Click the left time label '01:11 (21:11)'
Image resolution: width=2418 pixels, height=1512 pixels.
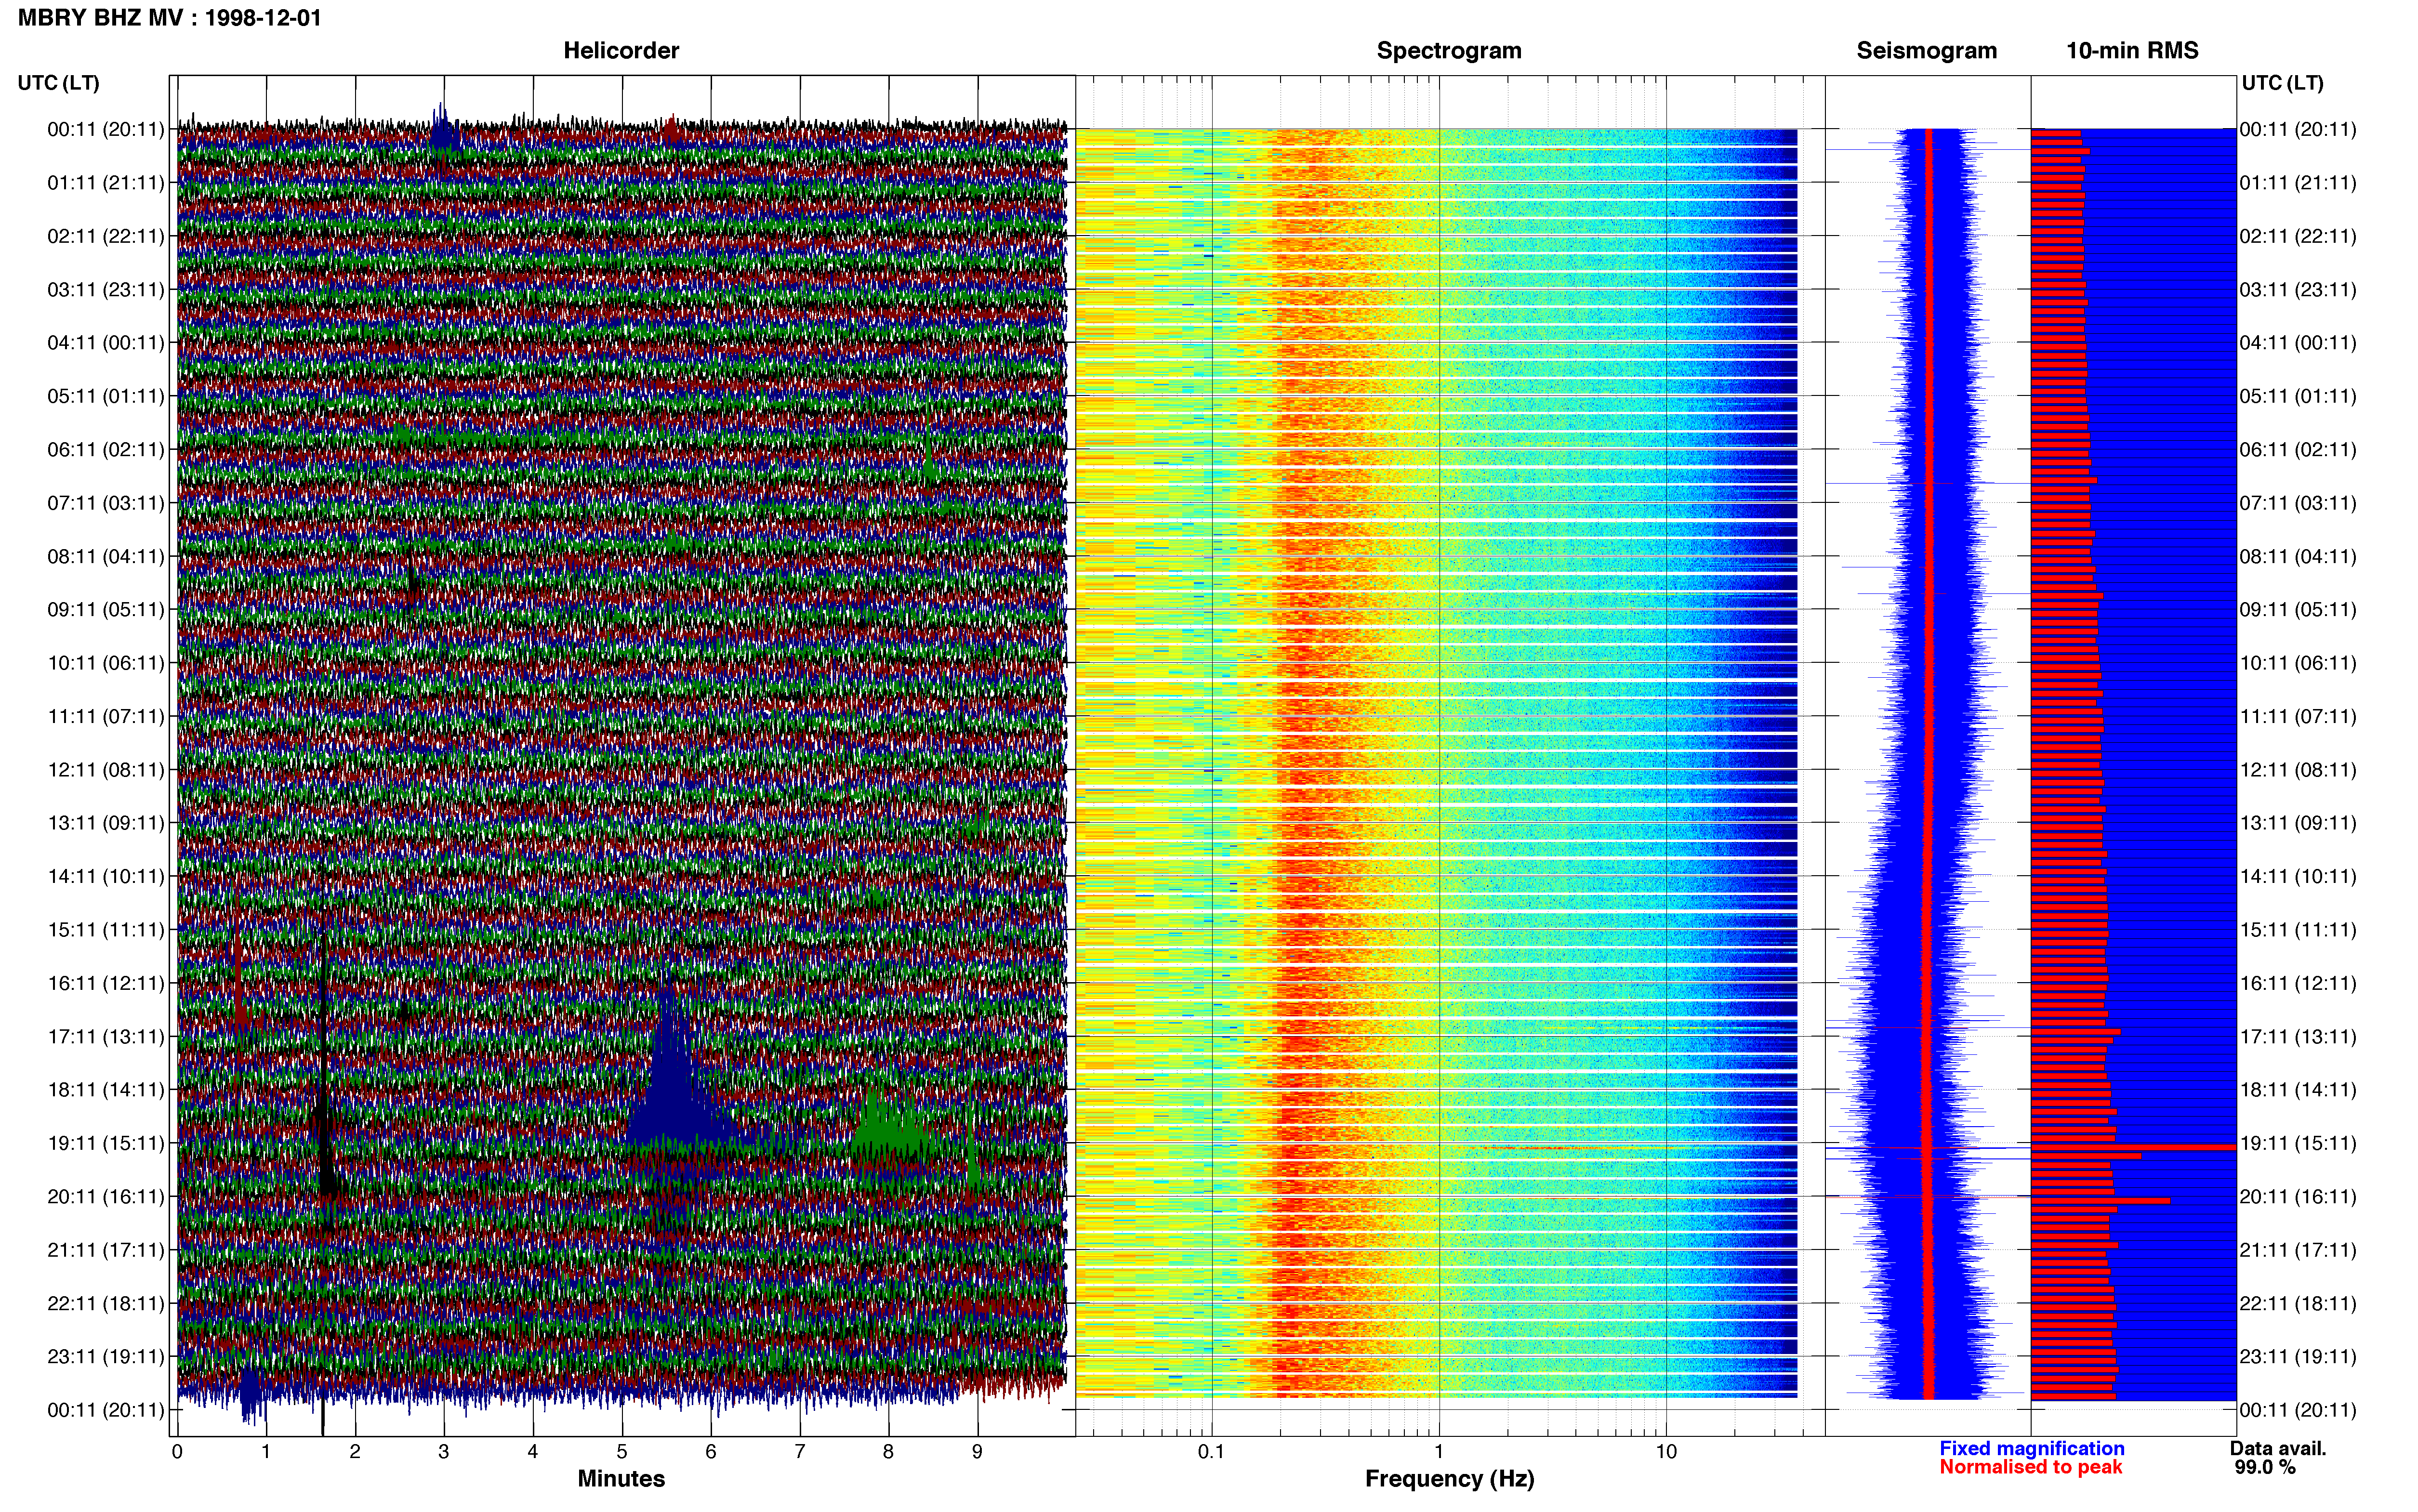[106, 183]
